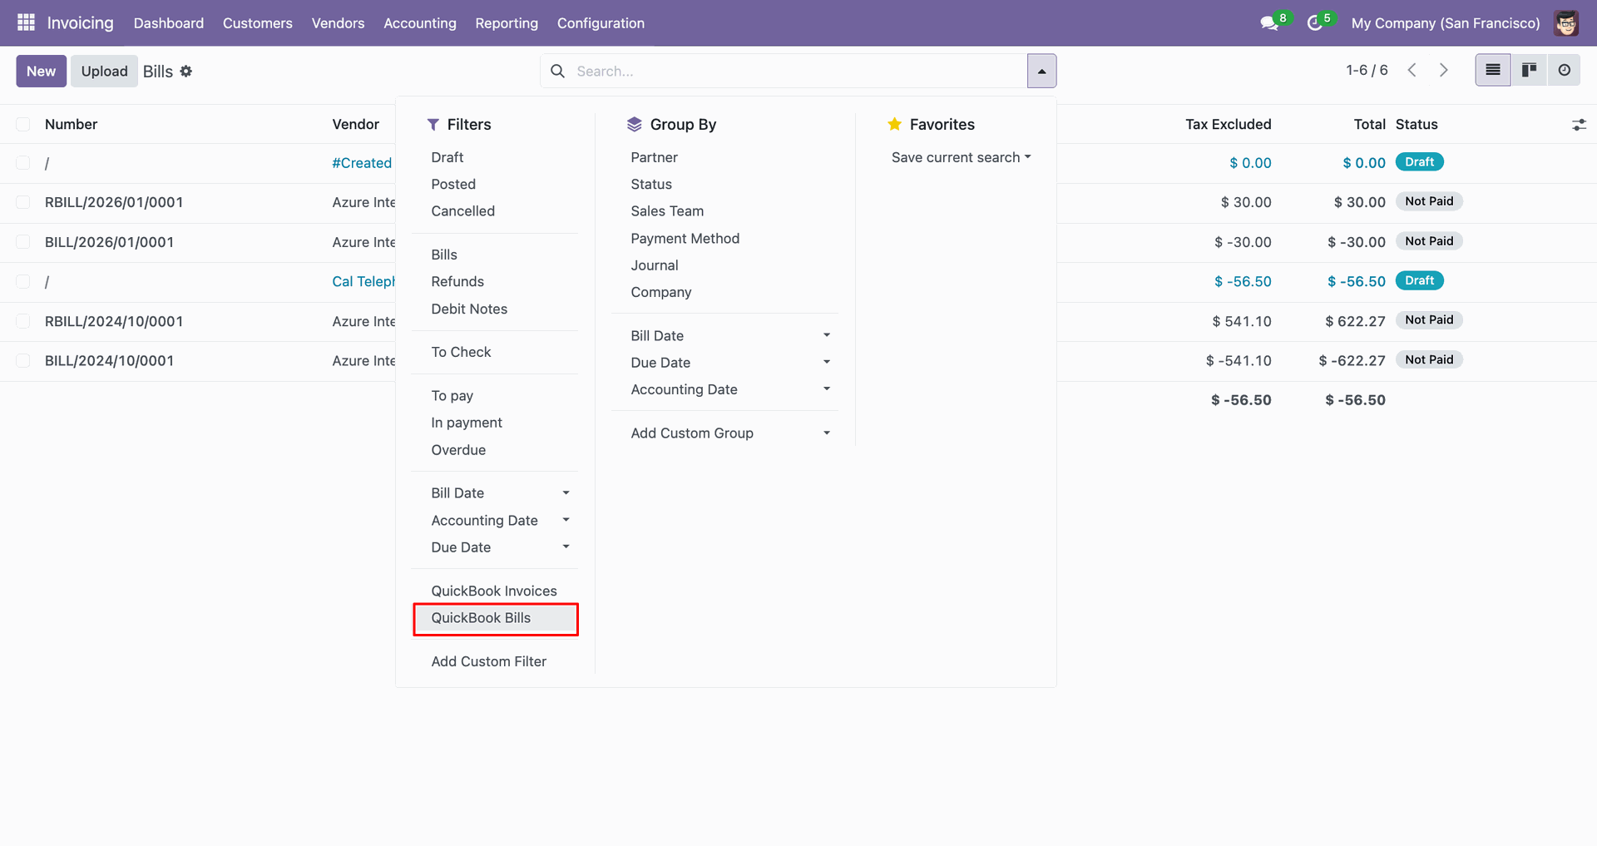Switch to activity view
1597x846 pixels.
(1564, 71)
